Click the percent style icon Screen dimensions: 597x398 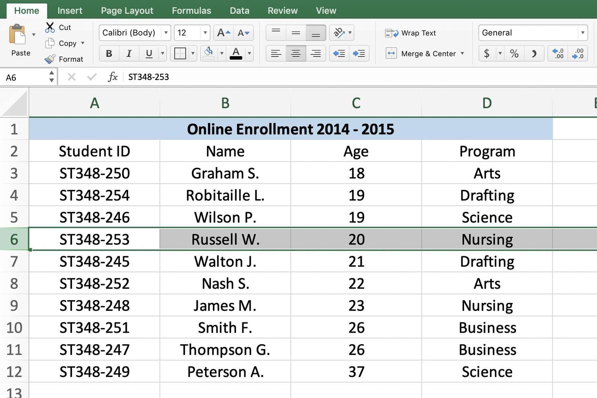pos(514,53)
